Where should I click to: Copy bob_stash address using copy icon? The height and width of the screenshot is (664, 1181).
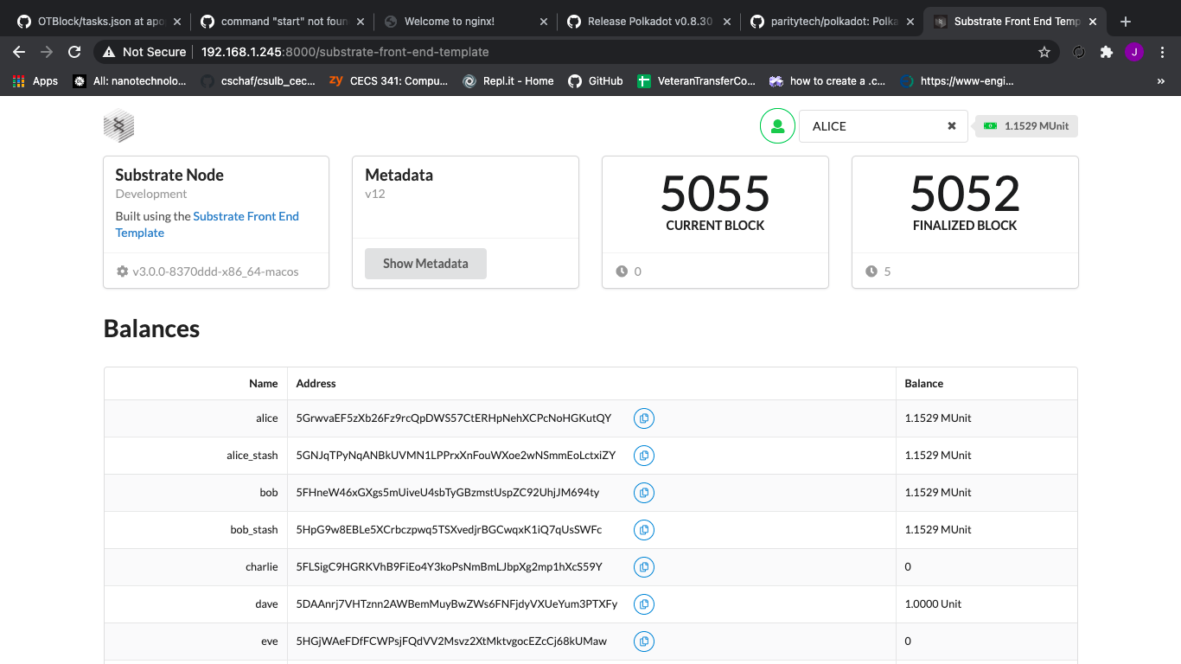pyautogui.click(x=644, y=530)
